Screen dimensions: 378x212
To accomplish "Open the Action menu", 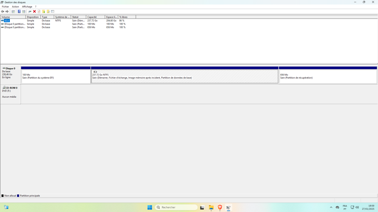I will click(x=15, y=7).
